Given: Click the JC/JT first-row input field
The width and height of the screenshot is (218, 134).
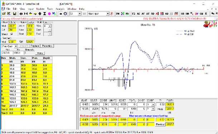Looking at the screenshot, I should [x=84, y=104].
